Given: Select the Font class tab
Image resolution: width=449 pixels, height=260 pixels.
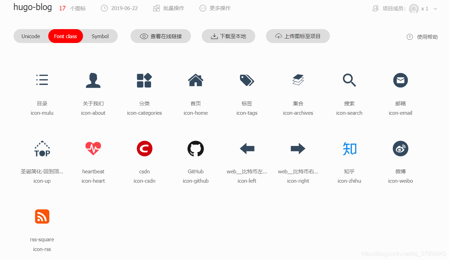Looking at the screenshot, I should click(66, 36).
